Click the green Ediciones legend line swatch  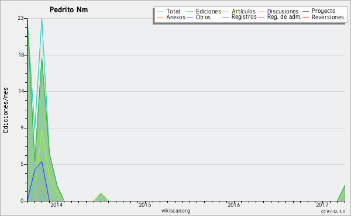pyautogui.click(x=190, y=11)
